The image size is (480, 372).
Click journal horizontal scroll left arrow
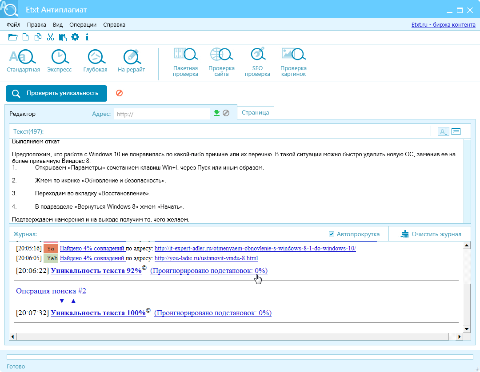pos(12,336)
